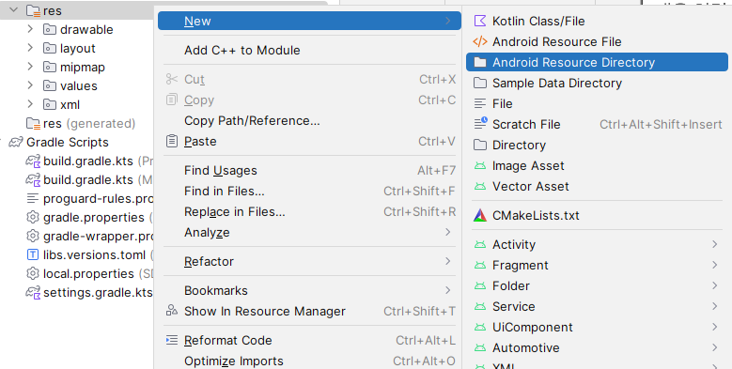Click the Android Resource File icon
The image size is (732, 369).
pos(480,41)
